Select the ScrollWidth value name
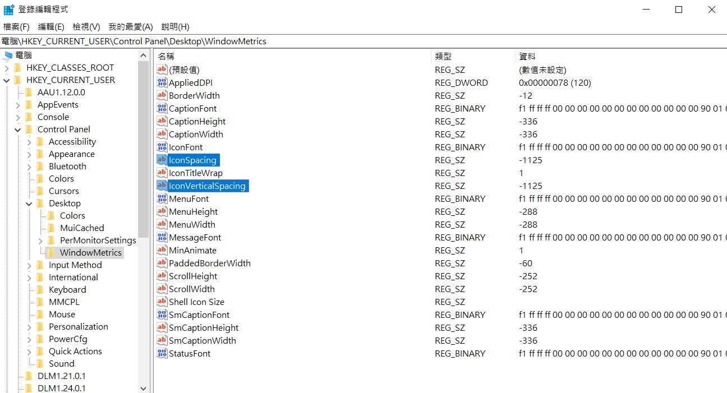 point(192,289)
